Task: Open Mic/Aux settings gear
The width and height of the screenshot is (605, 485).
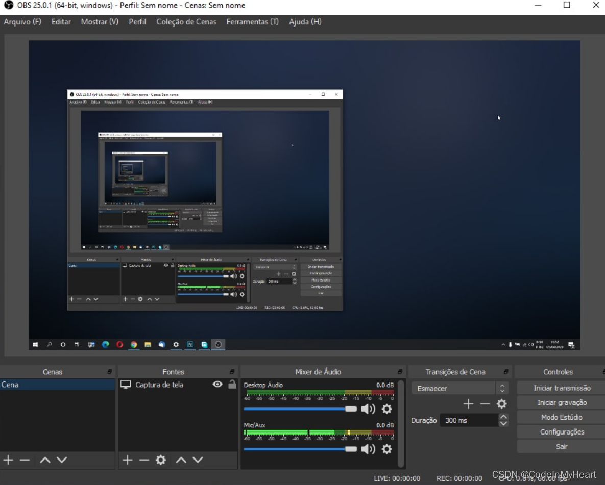Action: click(x=386, y=449)
